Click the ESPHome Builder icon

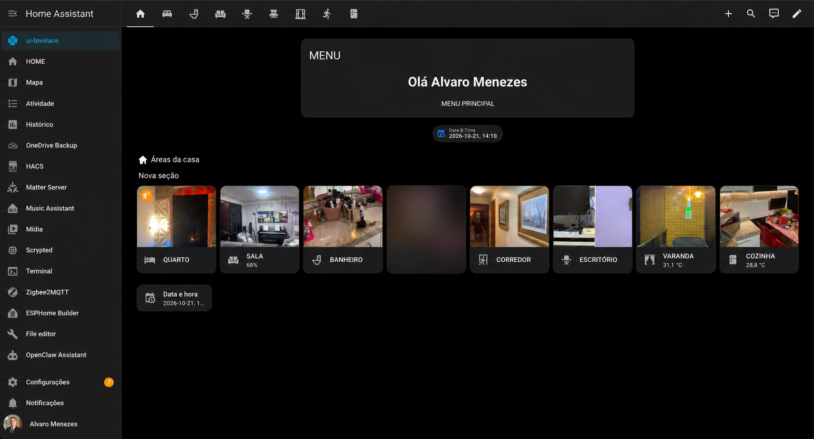pyautogui.click(x=13, y=313)
